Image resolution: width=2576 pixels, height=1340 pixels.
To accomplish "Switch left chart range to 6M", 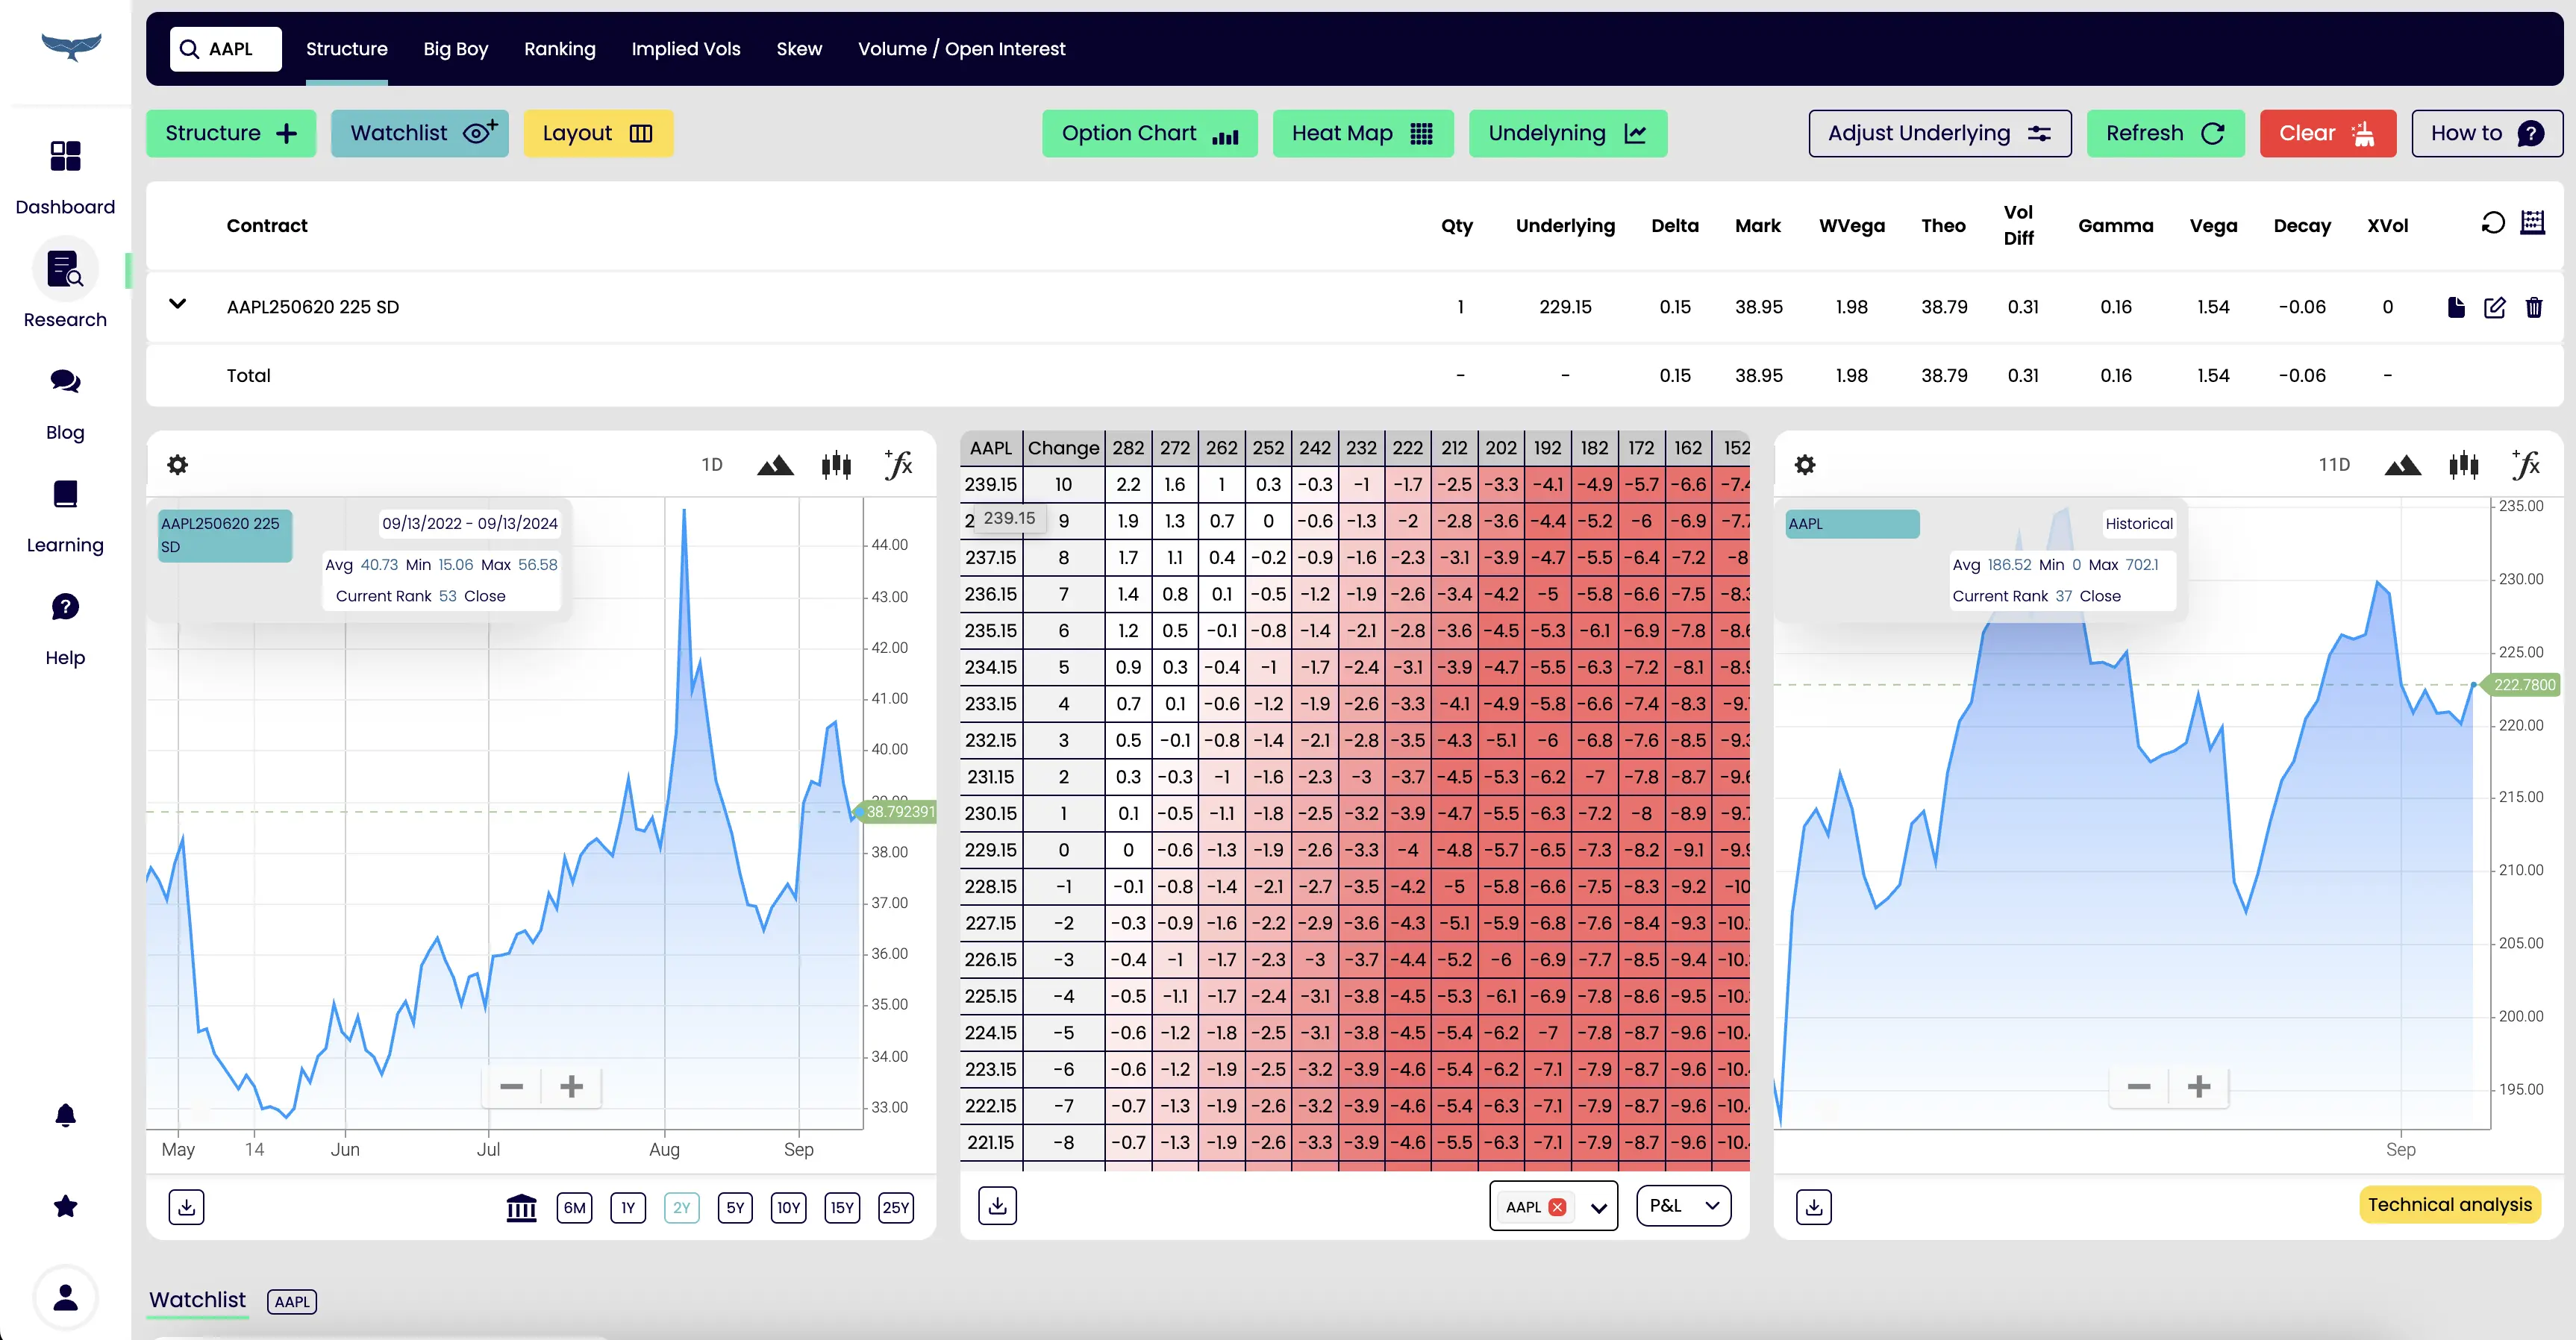I will (x=574, y=1207).
